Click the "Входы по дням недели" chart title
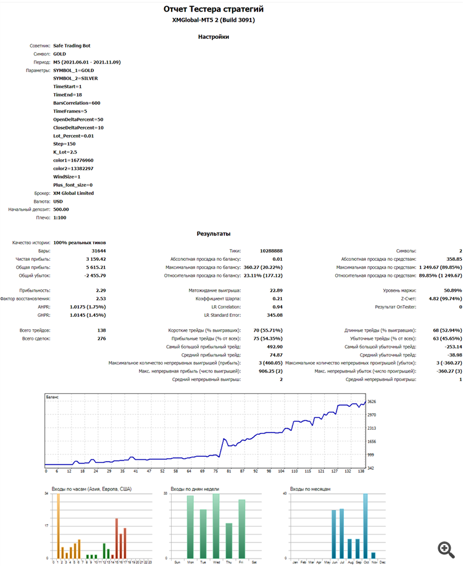Image resolution: width=463 pixels, height=566 pixels. [x=195, y=490]
